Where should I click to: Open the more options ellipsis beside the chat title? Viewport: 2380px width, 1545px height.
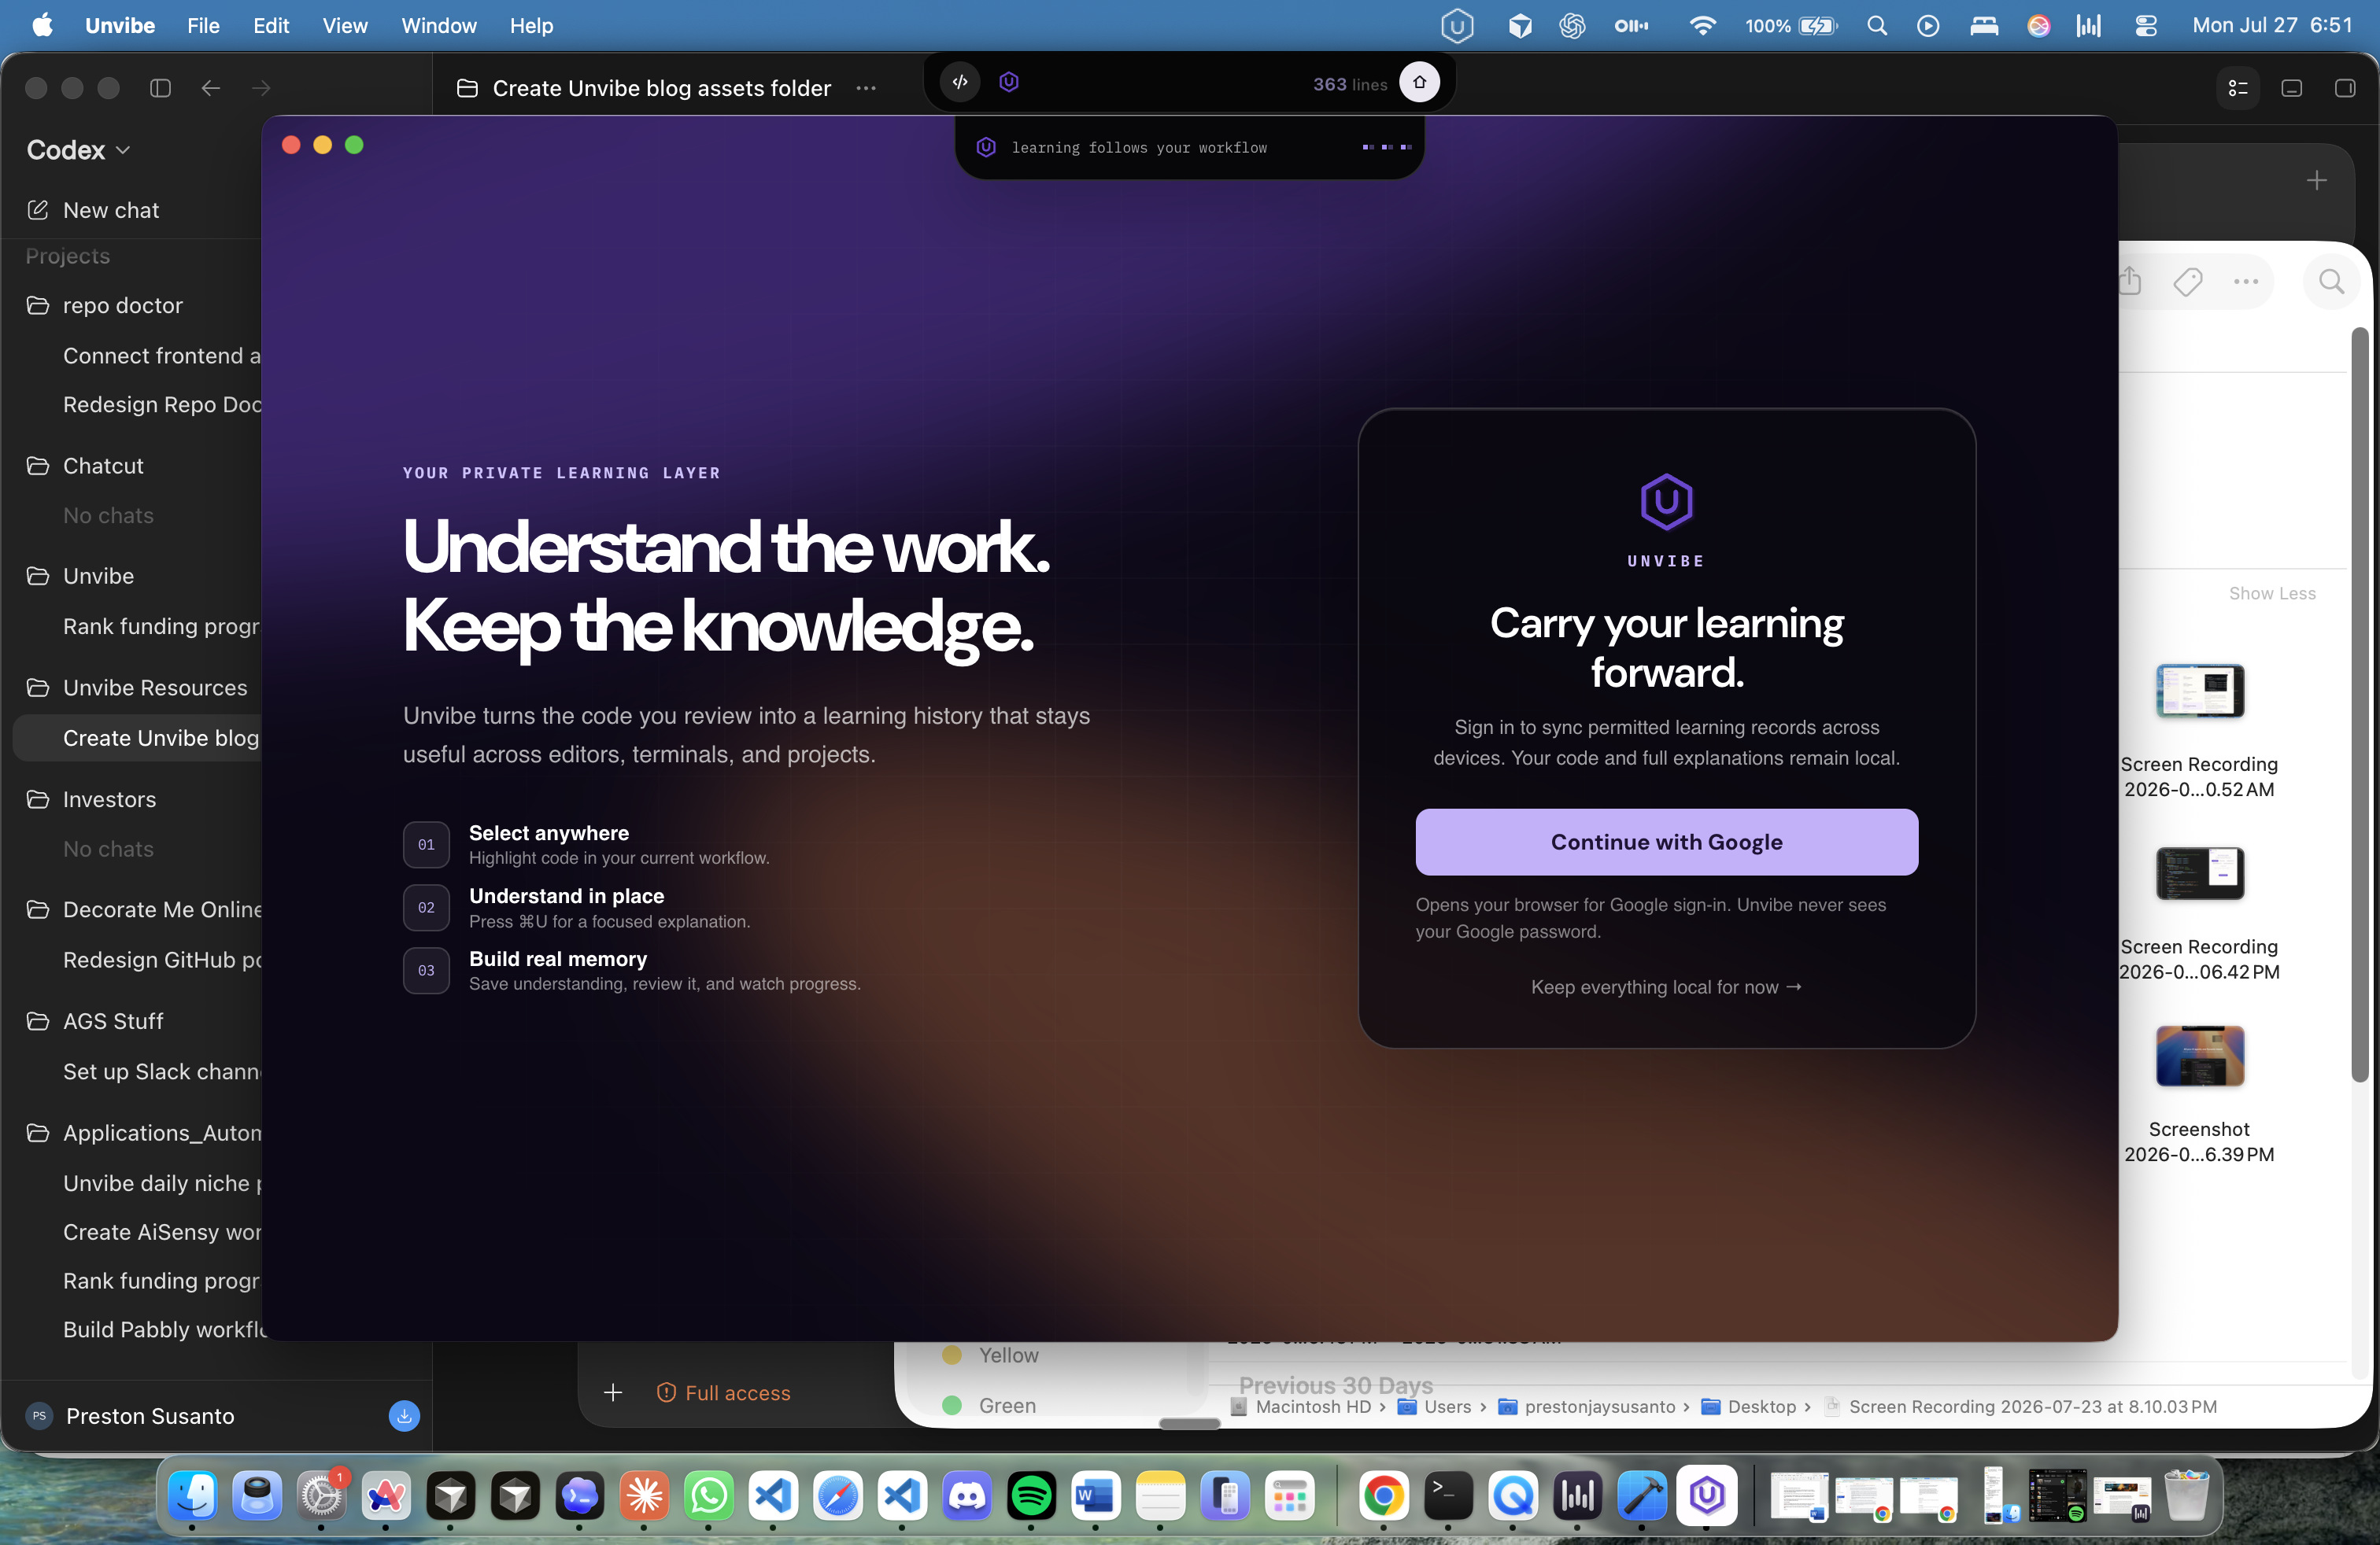pyautogui.click(x=866, y=88)
